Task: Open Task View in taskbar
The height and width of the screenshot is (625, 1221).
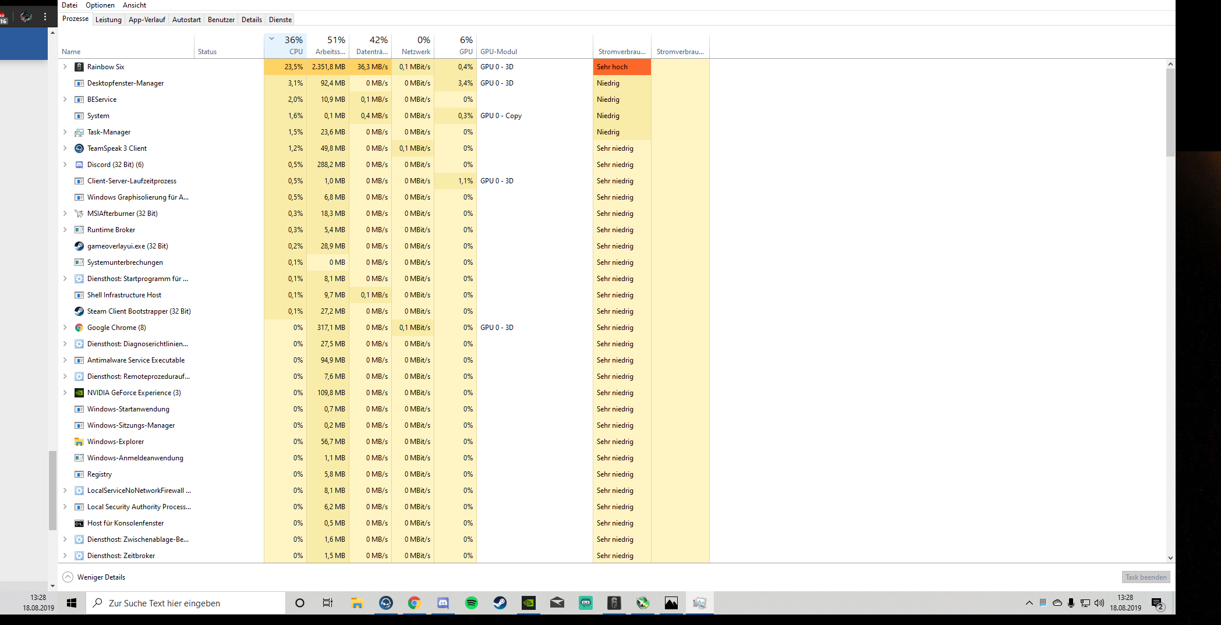Action: click(x=328, y=603)
